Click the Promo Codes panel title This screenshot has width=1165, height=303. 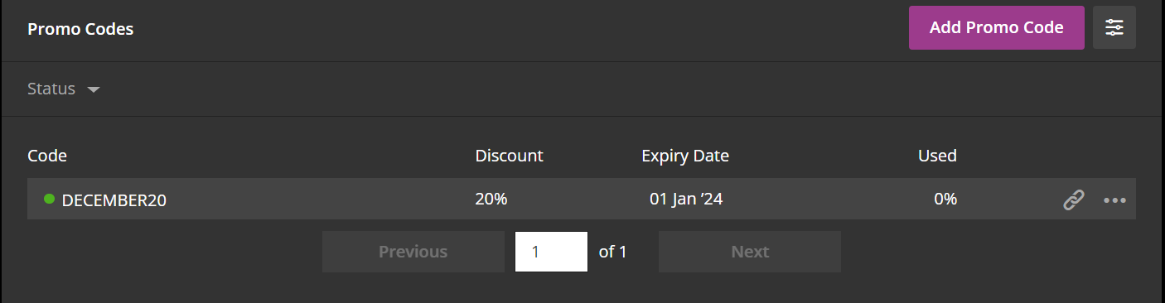pos(80,29)
